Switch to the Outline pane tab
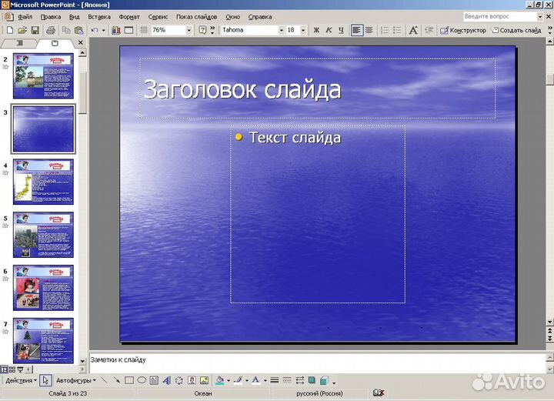554x401 pixels. 20,43
